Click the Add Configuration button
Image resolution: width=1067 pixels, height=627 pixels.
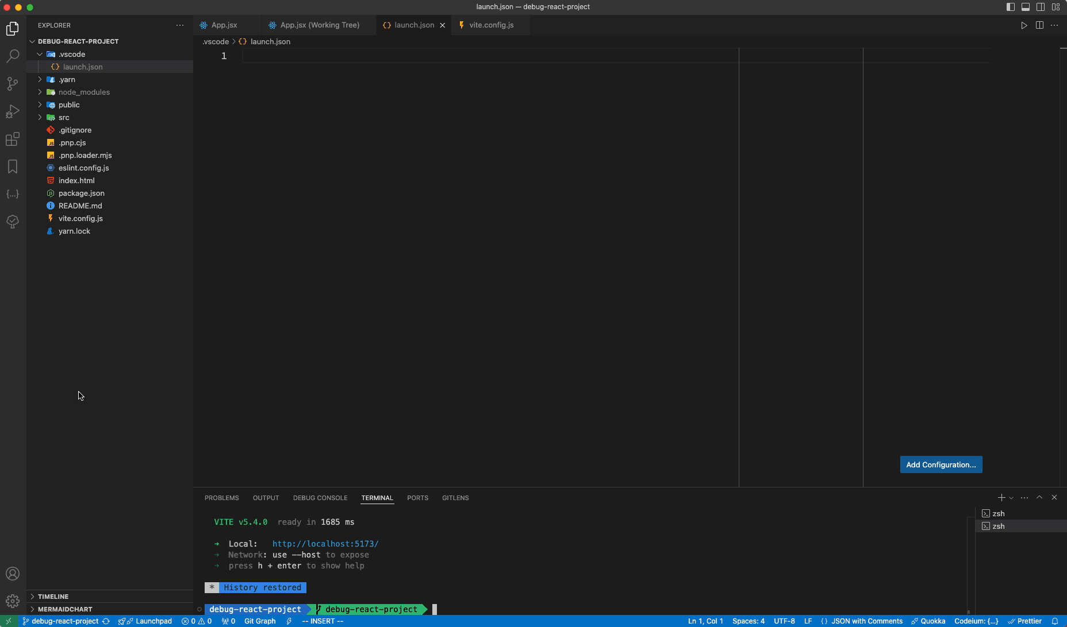click(941, 465)
